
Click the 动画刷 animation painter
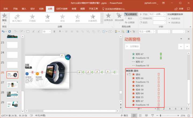(x=130, y=23)
